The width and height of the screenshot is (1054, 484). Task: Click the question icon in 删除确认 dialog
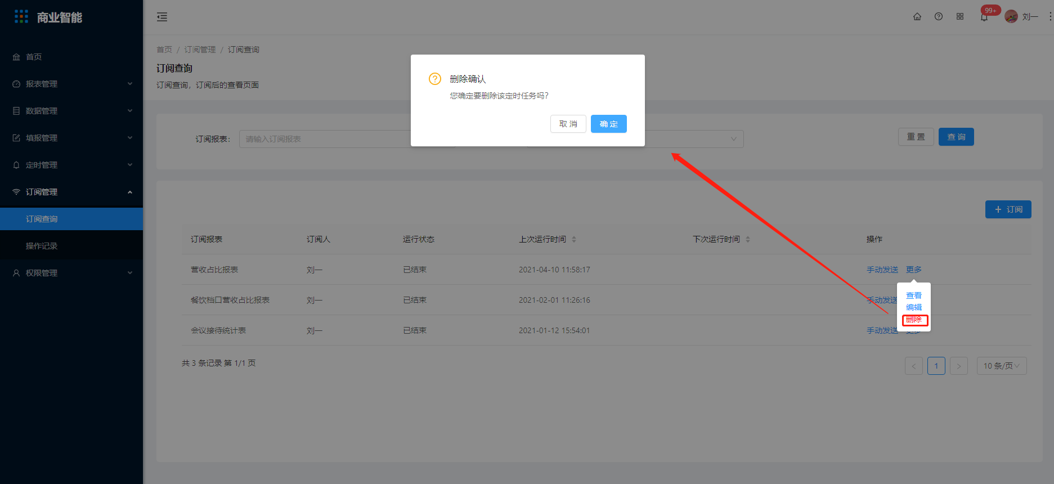pyautogui.click(x=435, y=79)
